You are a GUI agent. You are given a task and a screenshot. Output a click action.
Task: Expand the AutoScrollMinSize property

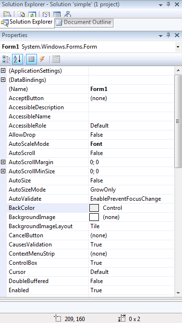pos(3,171)
